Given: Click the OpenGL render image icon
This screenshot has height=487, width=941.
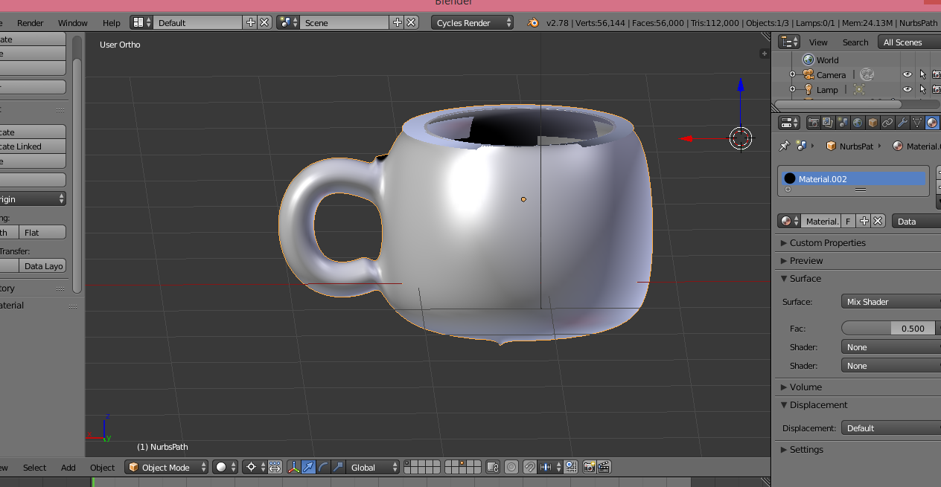Looking at the screenshot, I should tap(589, 468).
